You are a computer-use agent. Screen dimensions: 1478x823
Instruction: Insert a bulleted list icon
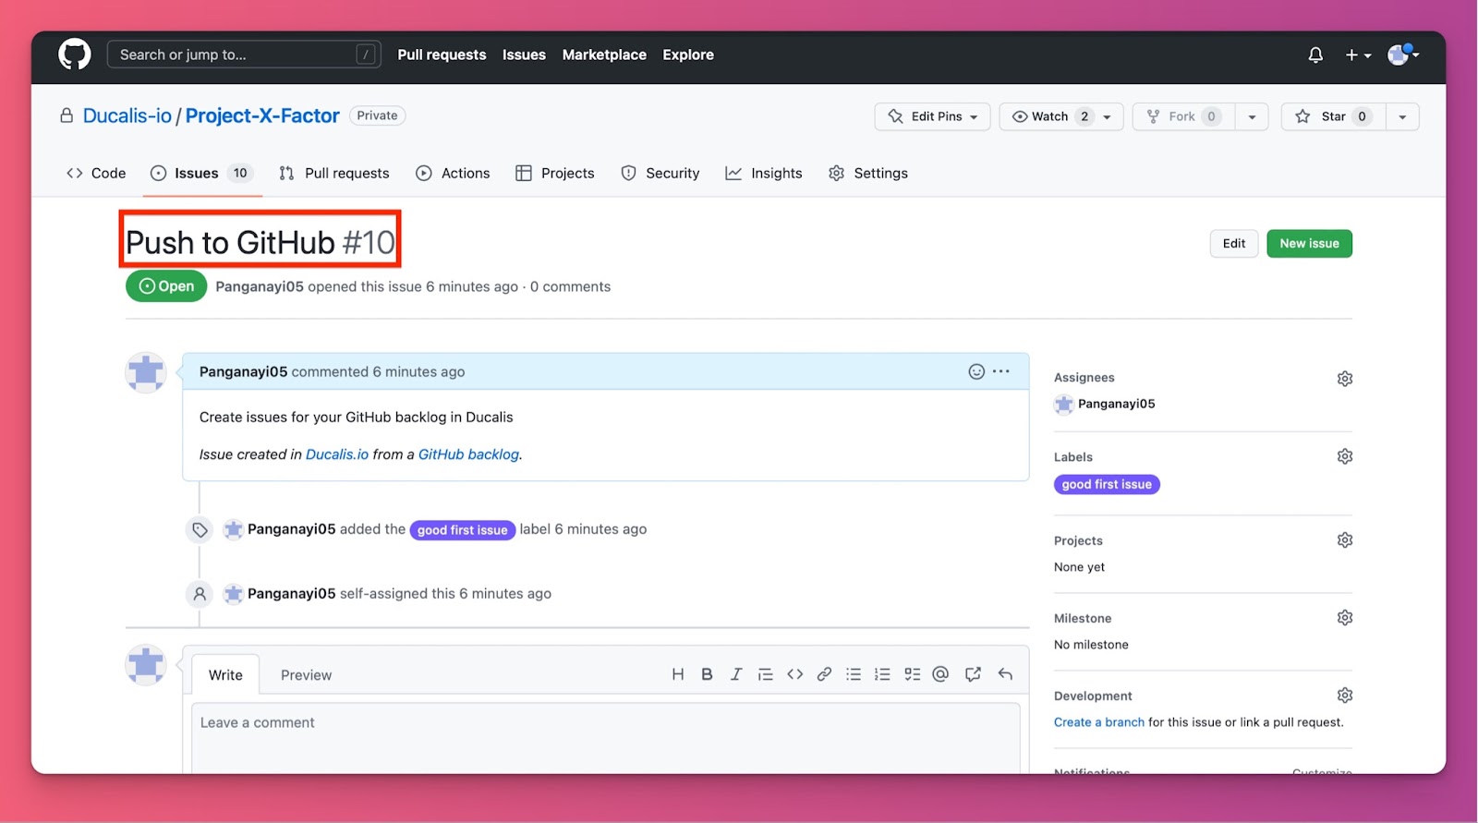[854, 674]
